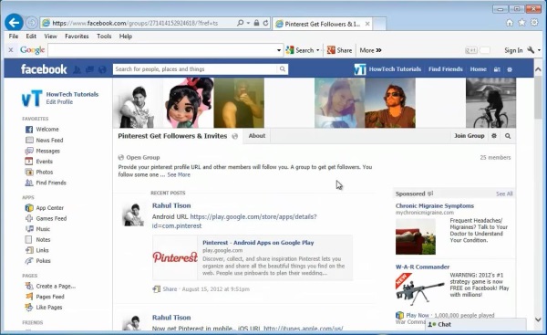Open favorites star icon in browser

coord(521,23)
